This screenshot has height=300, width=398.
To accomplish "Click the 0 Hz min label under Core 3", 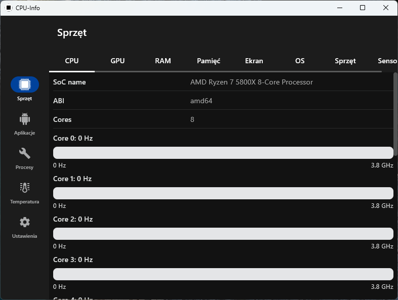I will (x=59, y=287).
